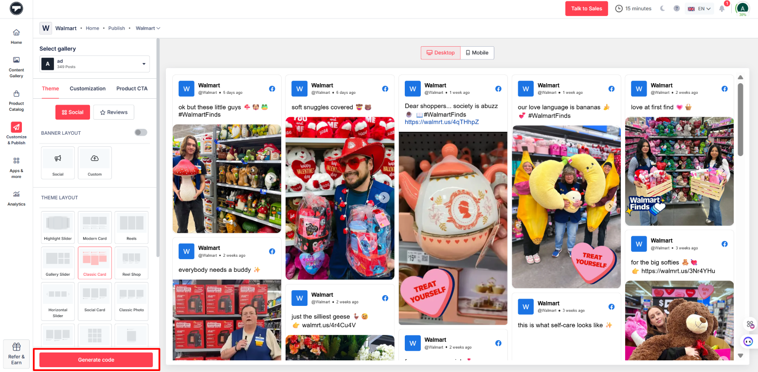The image size is (758, 372).
Task: Choose the Social banner layout icon
Action: click(x=58, y=163)
